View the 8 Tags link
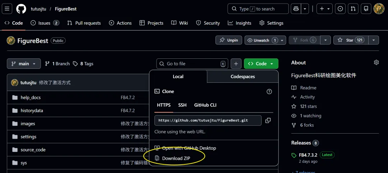This screenshot has height=173, width=388. point(83,64)
